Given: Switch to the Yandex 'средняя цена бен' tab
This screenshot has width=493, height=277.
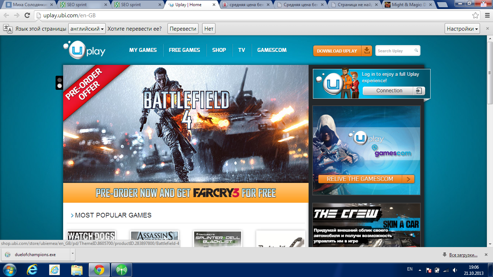Looking at the screenshot, I should click(246, 5).
